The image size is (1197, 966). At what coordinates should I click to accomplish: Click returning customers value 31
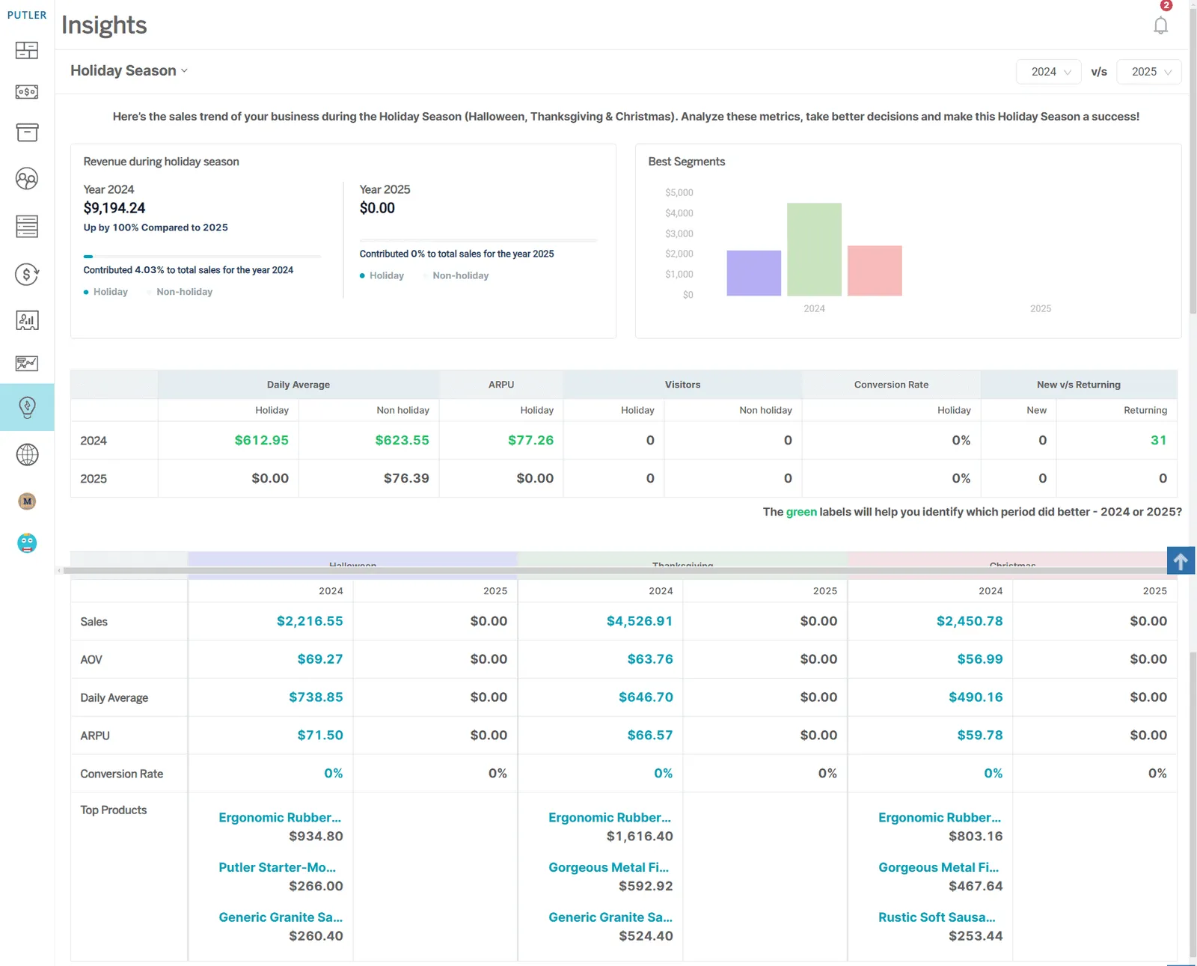coord(1158,440)
